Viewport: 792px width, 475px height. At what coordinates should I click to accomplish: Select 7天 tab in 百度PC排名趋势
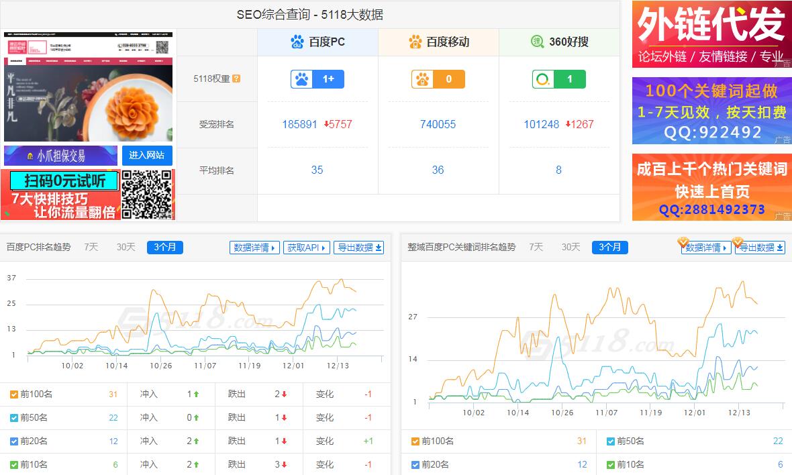pyautogui.click(x=91, y=248)
